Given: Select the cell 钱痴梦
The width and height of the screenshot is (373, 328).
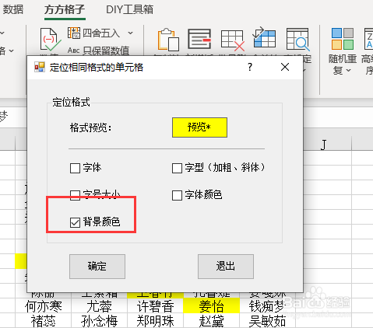Looking at the screenshot, I should tap(267, 306).
